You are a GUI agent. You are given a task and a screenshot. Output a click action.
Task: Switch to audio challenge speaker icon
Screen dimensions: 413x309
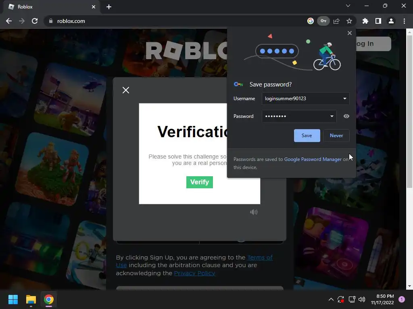pyautogui.click(x=253, y=212)
